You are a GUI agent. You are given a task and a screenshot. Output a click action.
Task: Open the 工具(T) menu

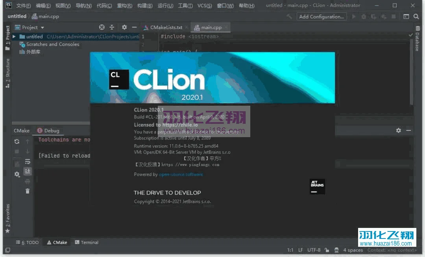(x=185, y=6)
